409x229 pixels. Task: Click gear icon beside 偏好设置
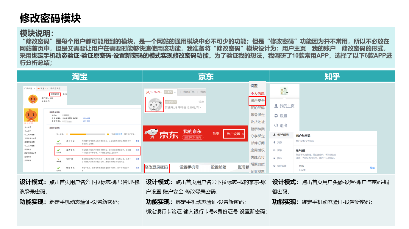(x=274, y=166)
